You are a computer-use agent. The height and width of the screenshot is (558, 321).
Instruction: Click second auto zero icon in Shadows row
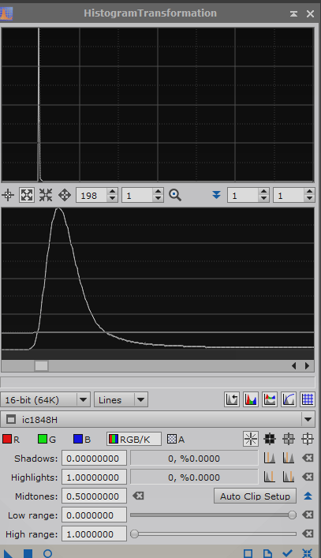pos(289,458)
